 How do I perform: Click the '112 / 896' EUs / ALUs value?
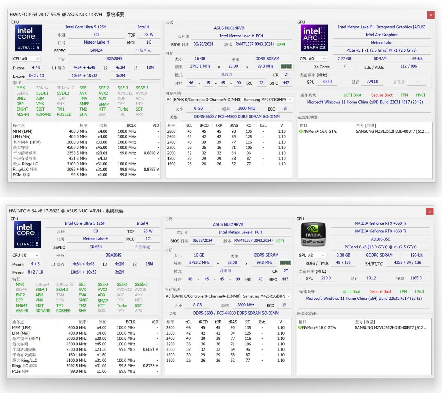click(x=409, y=66)
